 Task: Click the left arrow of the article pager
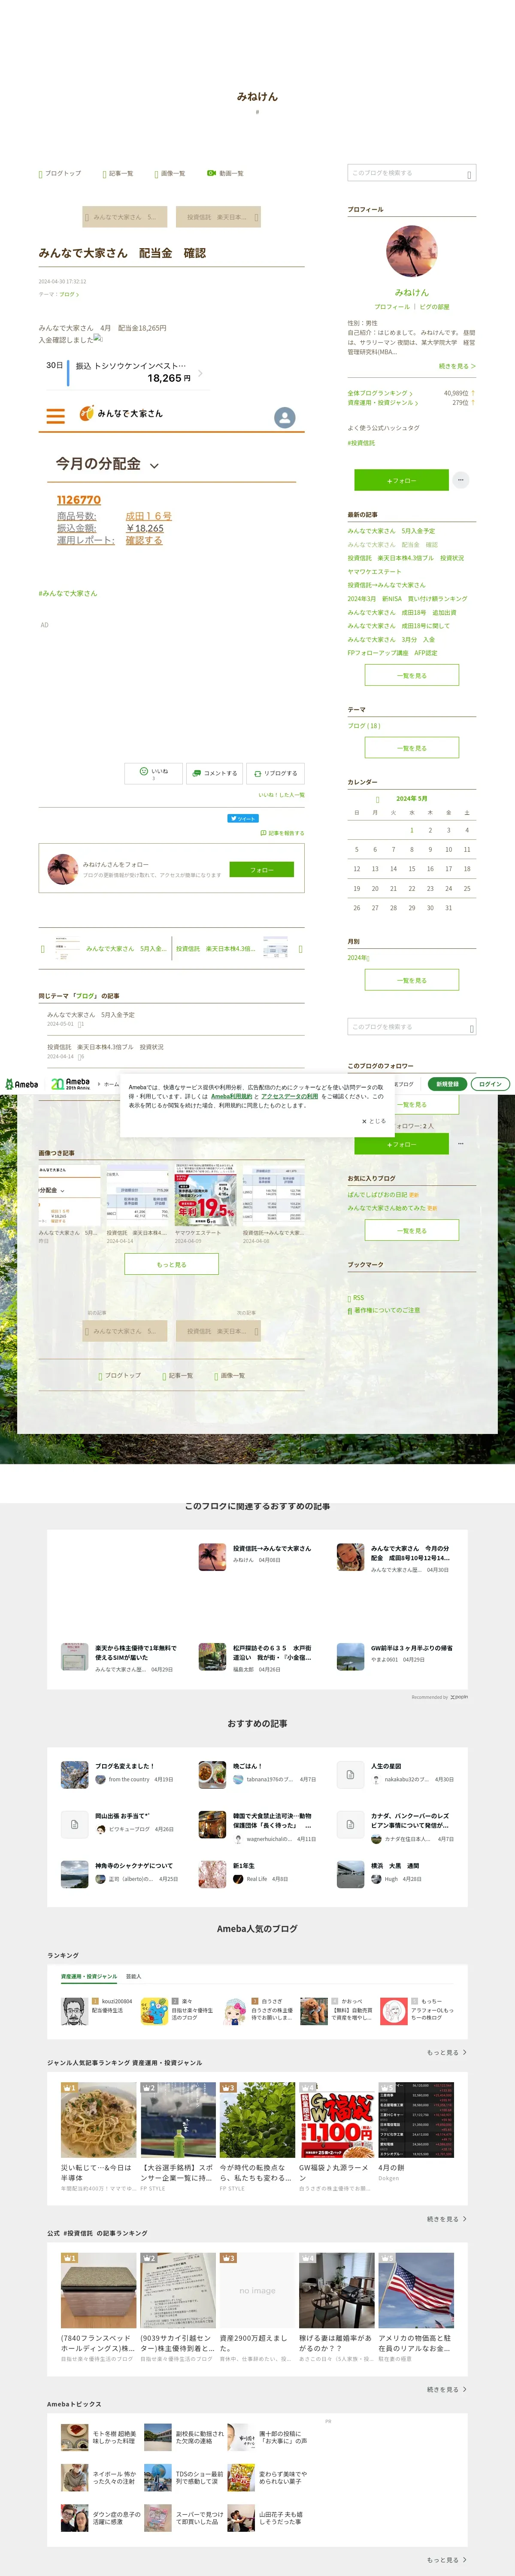42,949
